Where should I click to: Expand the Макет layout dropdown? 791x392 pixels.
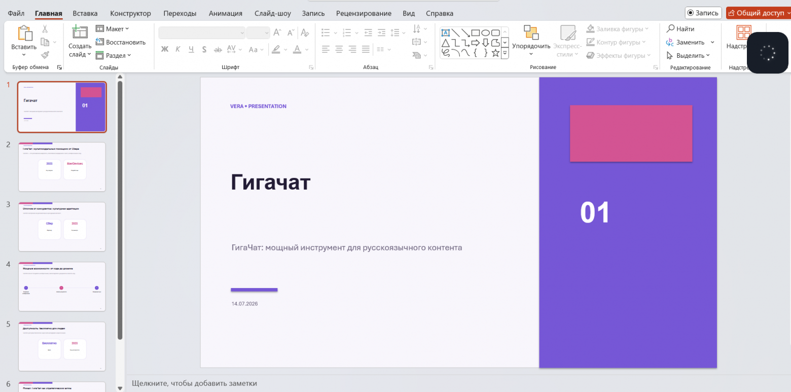pyautogui.click(x=113, y=29)
